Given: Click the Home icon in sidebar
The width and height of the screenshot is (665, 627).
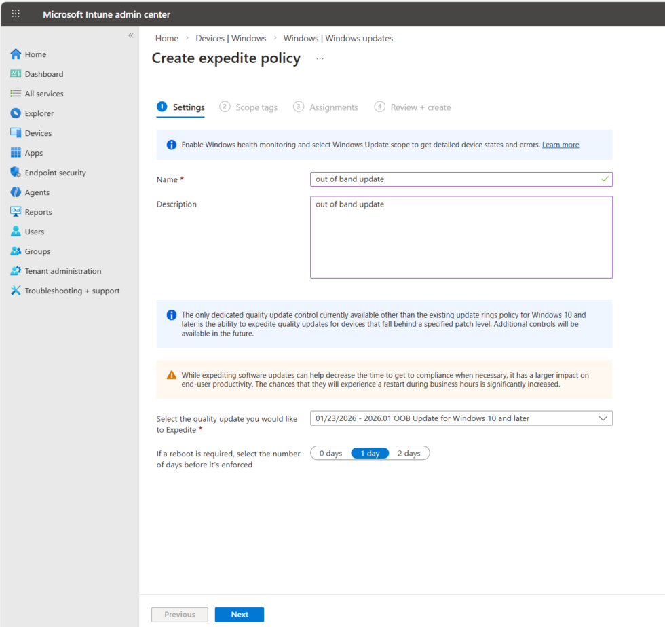Looking at the screenshot, I should tap(16, 54).
